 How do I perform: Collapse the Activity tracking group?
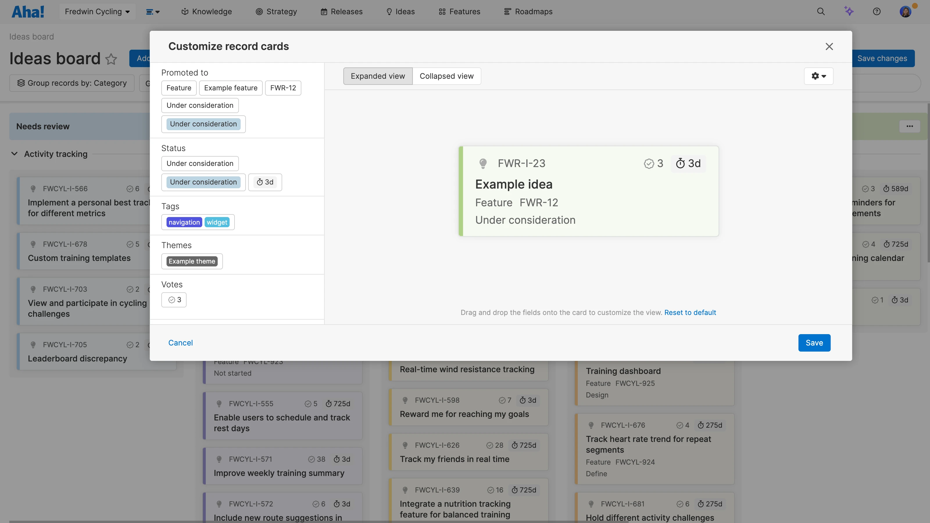(x=15, y=154)
